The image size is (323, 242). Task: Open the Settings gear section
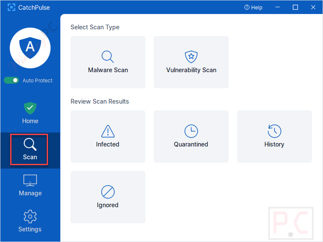30,221
